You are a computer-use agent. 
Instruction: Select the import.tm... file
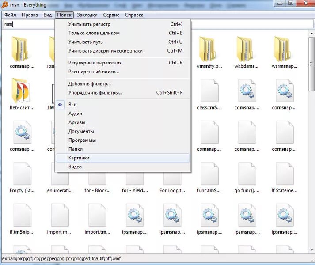point(97,219)
